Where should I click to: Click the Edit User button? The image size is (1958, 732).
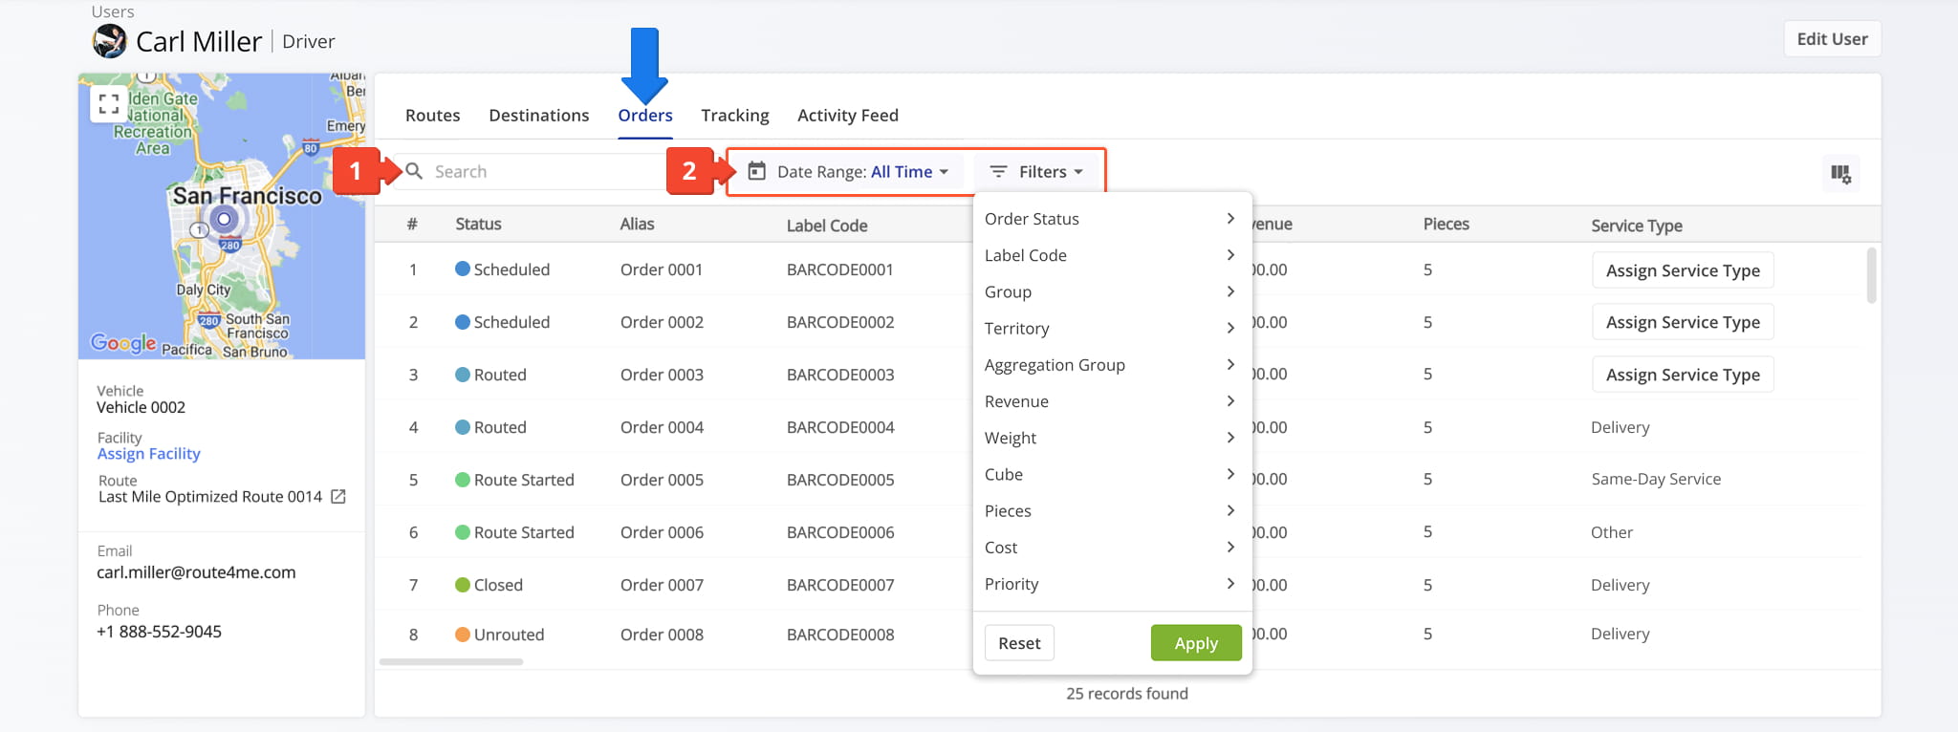coord(1831,39)
